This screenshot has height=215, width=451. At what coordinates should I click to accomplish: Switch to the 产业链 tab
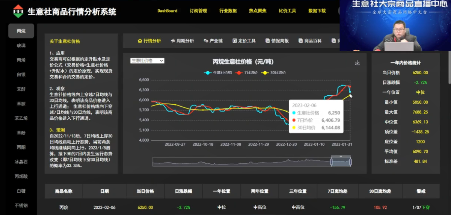[213, 41]
